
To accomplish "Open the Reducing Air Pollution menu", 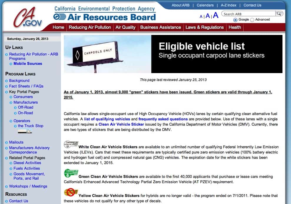I will pyautogui.click(x=90, y=27).
